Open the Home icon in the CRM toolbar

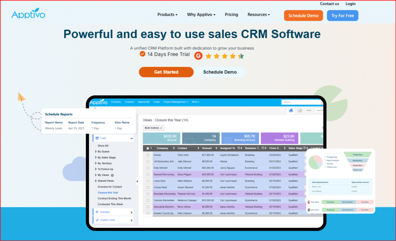coord(291,110)
